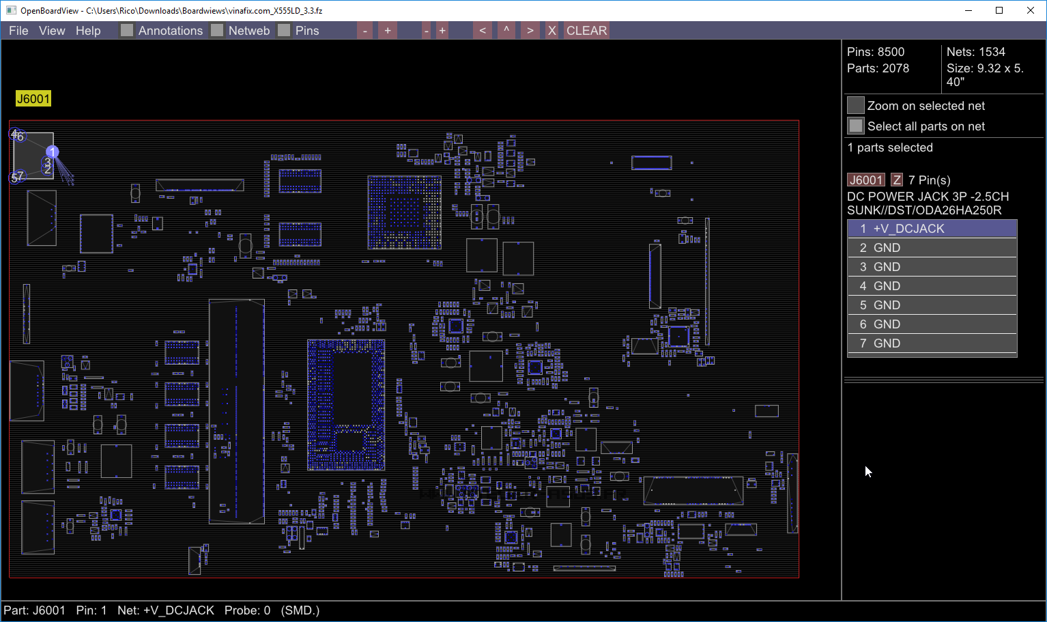Select pin 2 GND in pin list
The height and width of the screenshot is (622, 1047).
932,248
